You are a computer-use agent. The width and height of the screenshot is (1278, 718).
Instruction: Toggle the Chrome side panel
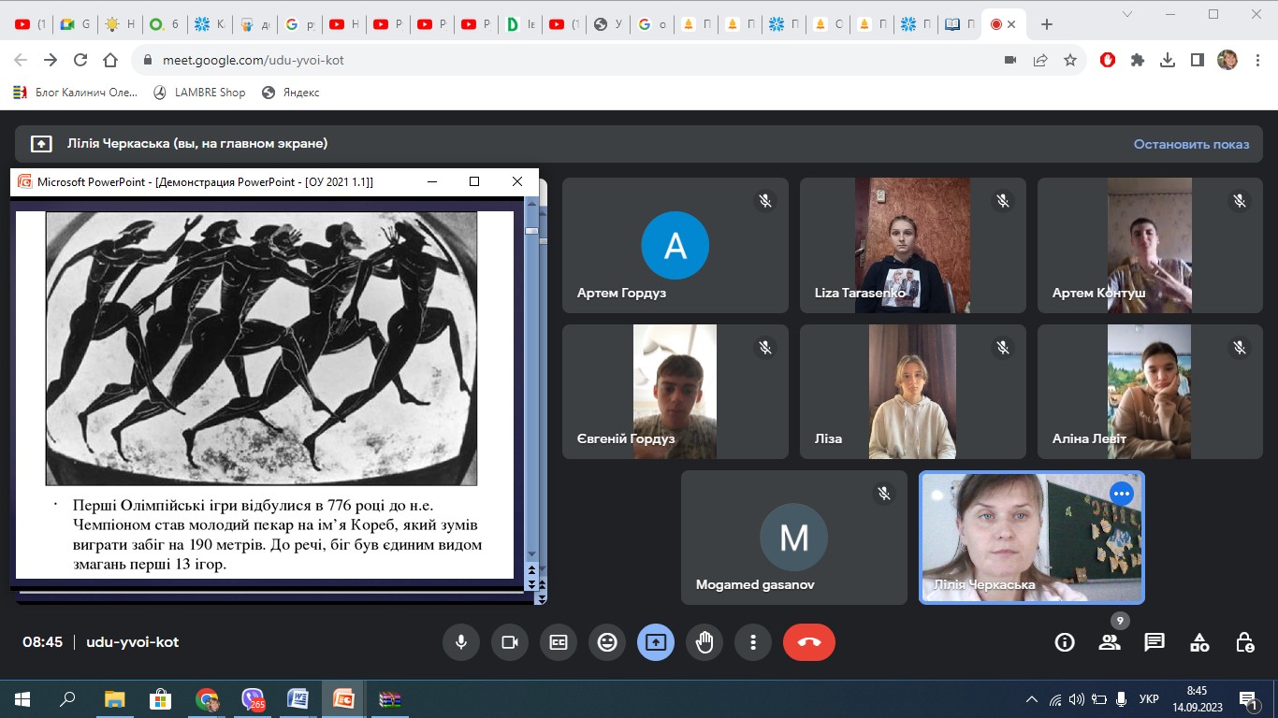click(x=1198, y=60)
